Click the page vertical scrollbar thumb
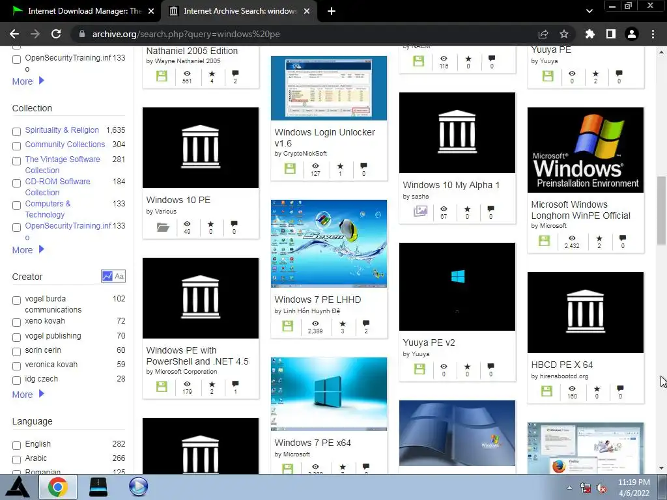 coord(662,210)
